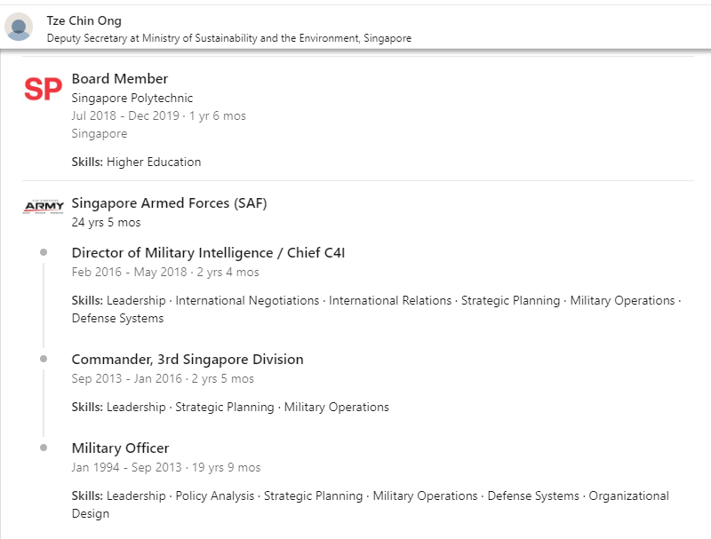This screenshot has height=539, width=711.
Task: Click the Deputy Secretary headline text
Action: pos(228,38)
